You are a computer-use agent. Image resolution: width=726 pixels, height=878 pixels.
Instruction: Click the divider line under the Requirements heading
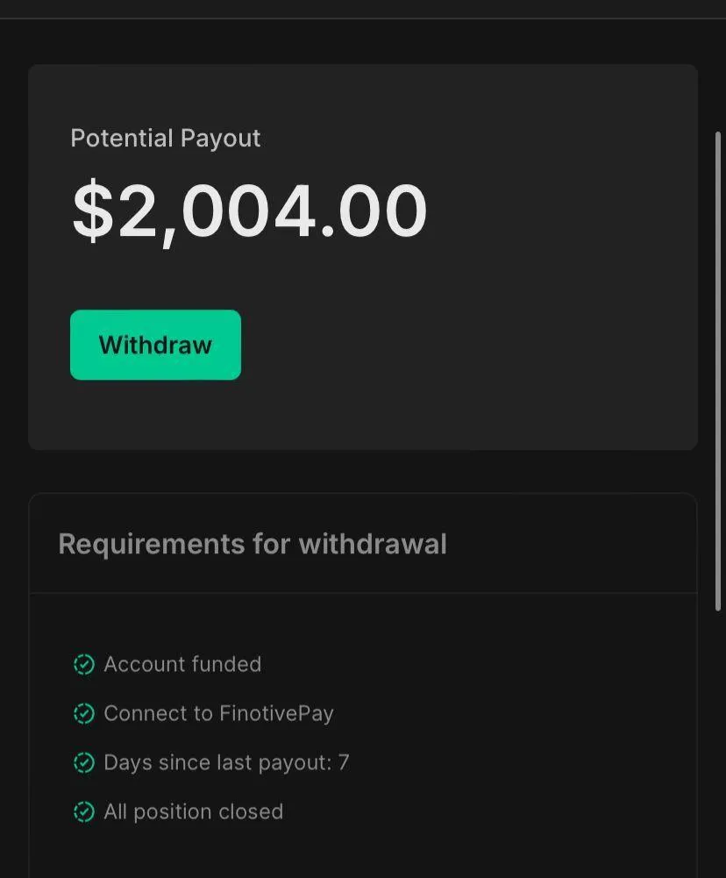[x=363, y=593]
